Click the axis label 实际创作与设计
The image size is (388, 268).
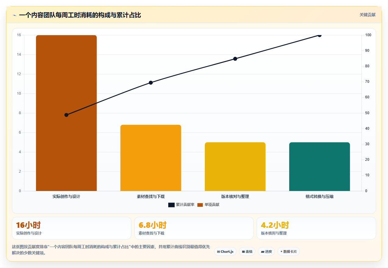pyautogui.click(x=66, y=196)
